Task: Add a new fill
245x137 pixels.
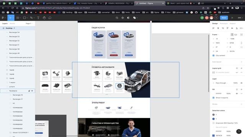Action: click(x=242, y=89)
